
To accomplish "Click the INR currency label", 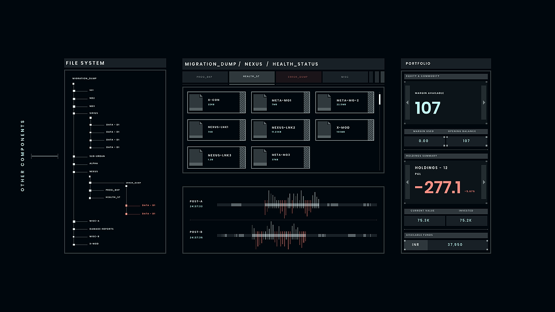I will 415,245.
